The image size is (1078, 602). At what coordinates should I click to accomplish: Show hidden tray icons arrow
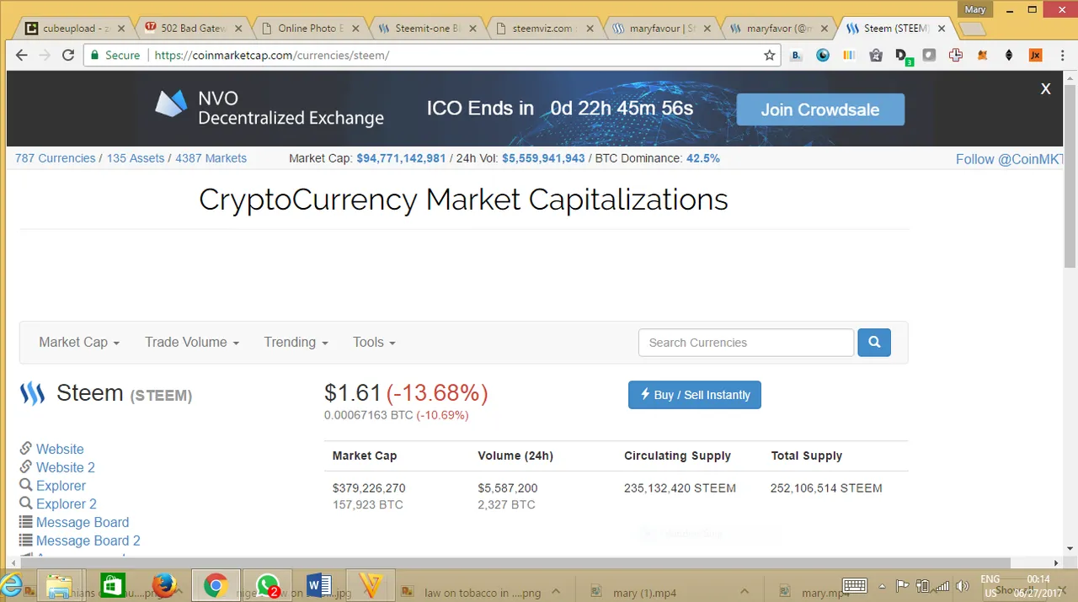[882, 585]
